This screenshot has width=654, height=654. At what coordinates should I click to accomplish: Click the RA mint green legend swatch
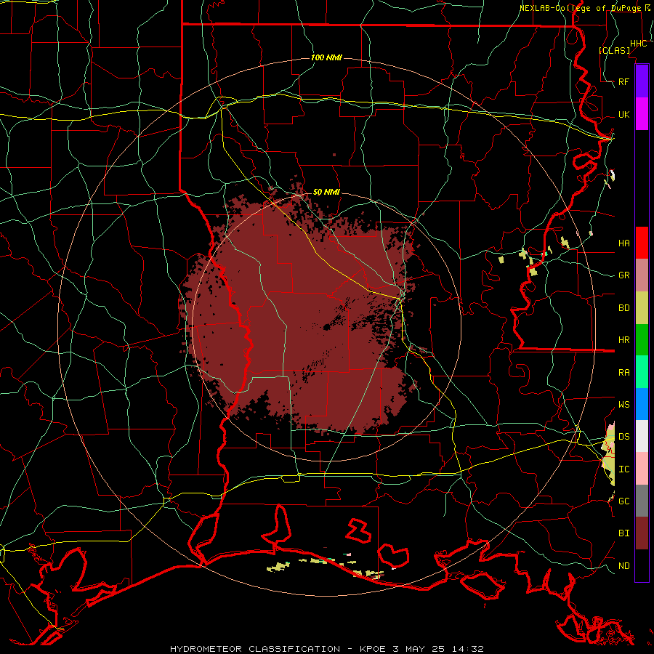642,372
